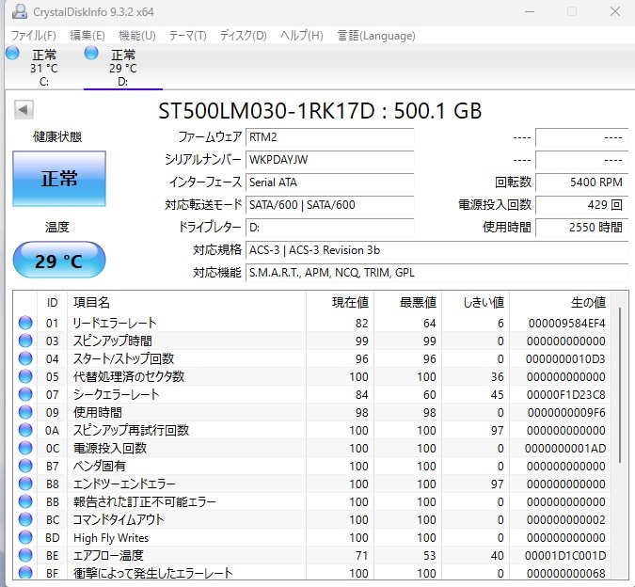
Task: Click the SMART table vertical scrollbar thumb
Action: tap(619, 386)
